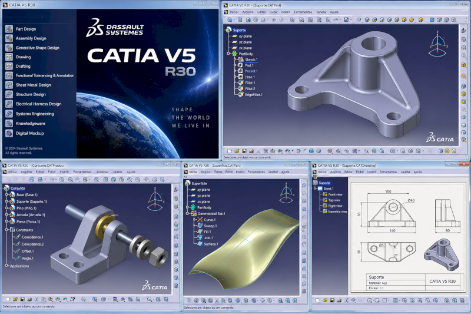Viewport: 471px width, 314px height.
Task: Click the compass in Conjunto.CATProduct viewport
Action: 155,199
